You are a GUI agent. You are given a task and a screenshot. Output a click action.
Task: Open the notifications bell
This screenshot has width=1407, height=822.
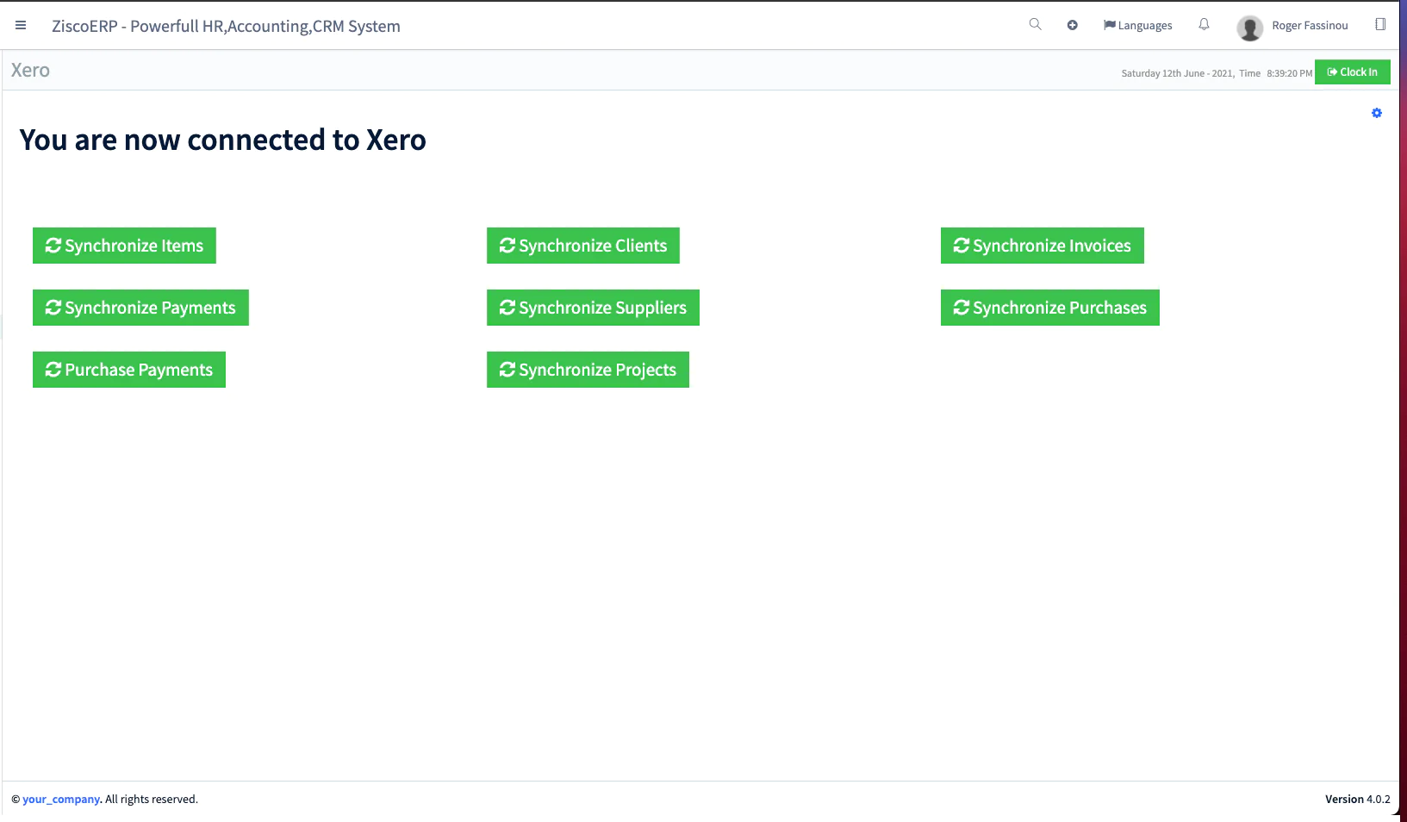click(1204, 24)
